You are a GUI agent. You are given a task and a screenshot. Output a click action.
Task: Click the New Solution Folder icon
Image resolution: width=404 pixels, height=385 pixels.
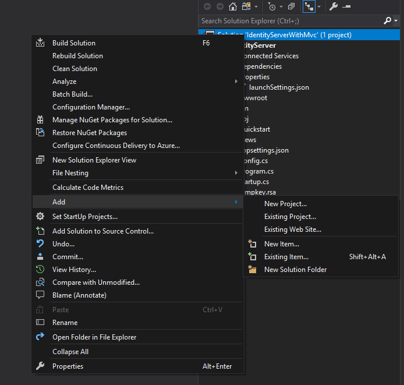coord(252,269)
